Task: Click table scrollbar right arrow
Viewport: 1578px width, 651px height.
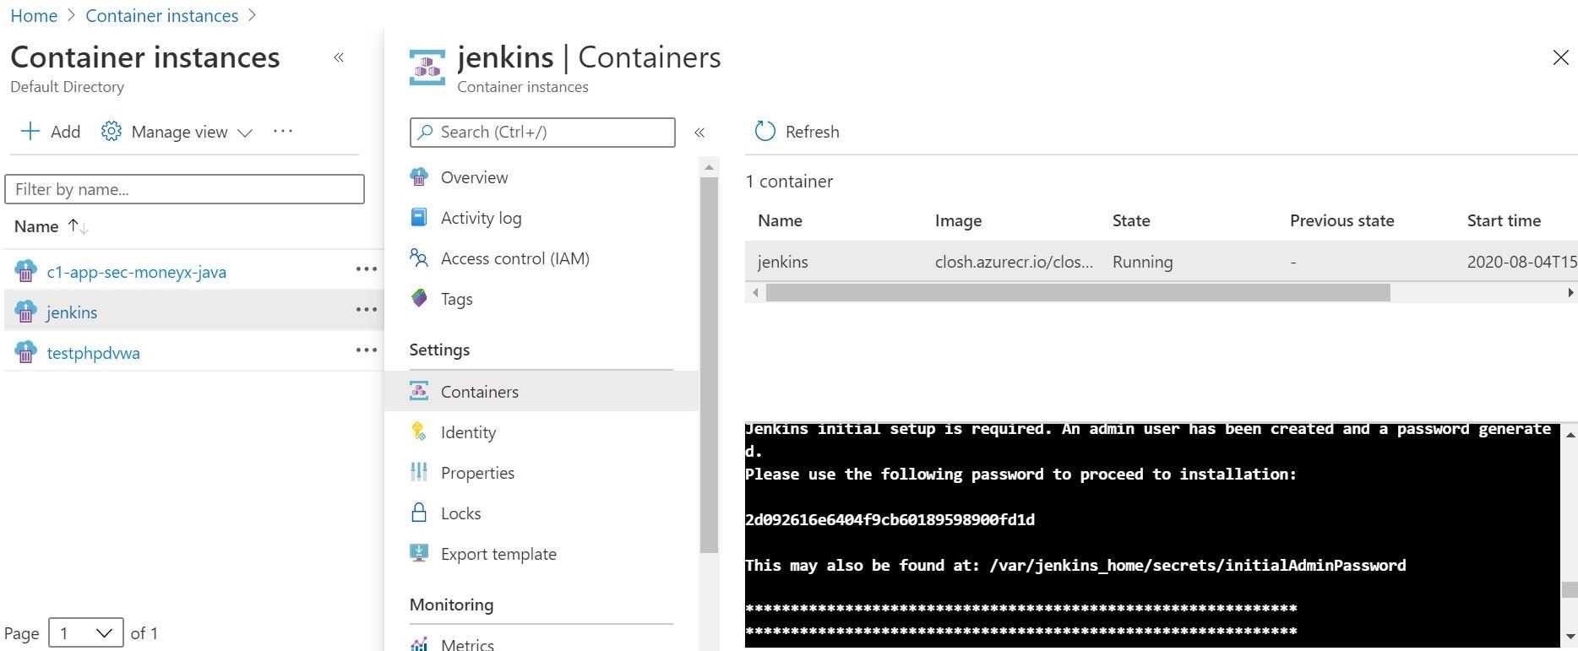Action: (1570, 292)
